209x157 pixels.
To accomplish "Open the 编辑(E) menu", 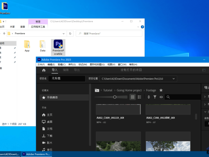I will pos(51,64).
